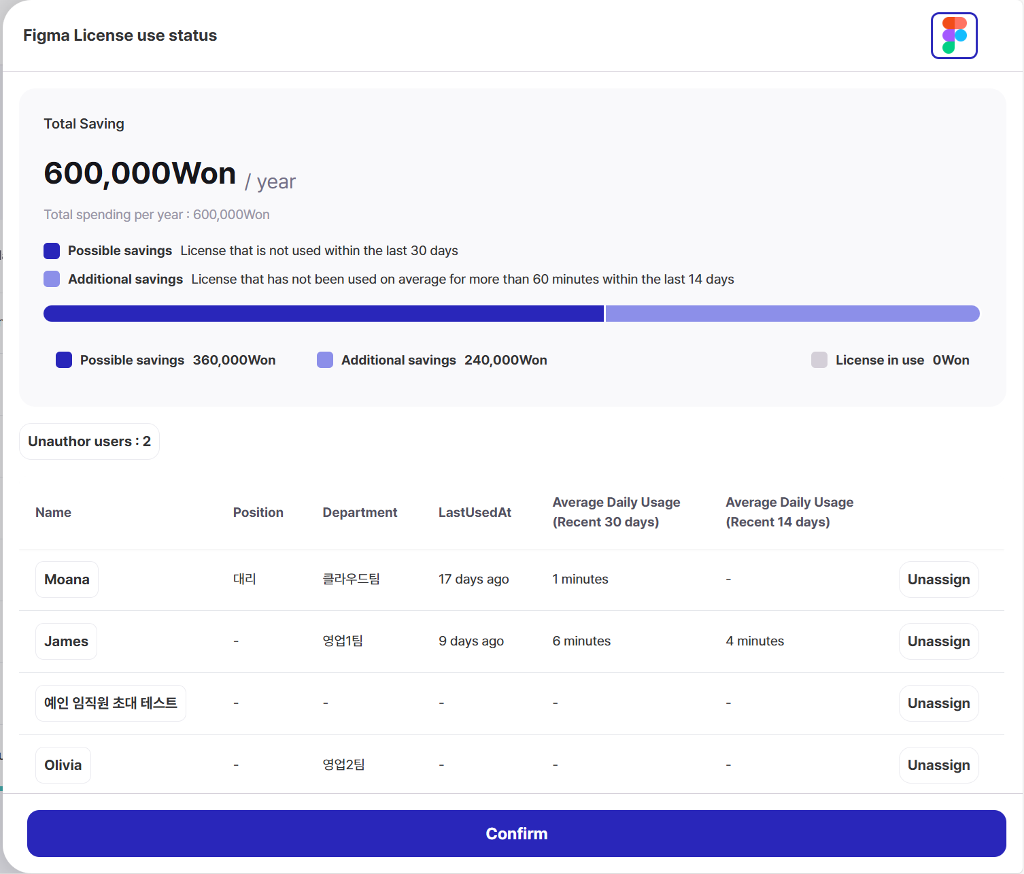Unassign Moana's Figma license
The width and height of the screenshot is (1024, 874).
938,579
